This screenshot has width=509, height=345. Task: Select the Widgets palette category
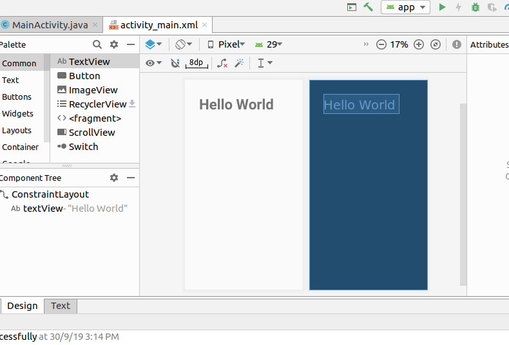point(22,114)
